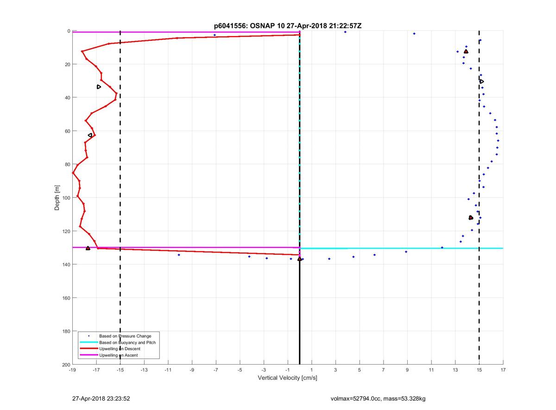Click the blue dot sample in legend
This screenshot has height=410, width=556.
(88, 335)
